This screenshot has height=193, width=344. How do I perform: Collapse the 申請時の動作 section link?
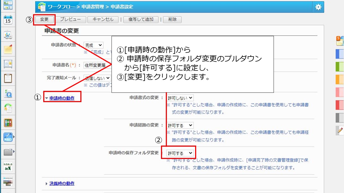click(62, 98)
